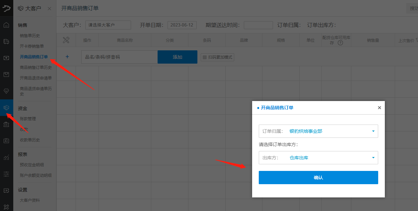Open the chart report icon in sidebar

click(x=6, y=157)
